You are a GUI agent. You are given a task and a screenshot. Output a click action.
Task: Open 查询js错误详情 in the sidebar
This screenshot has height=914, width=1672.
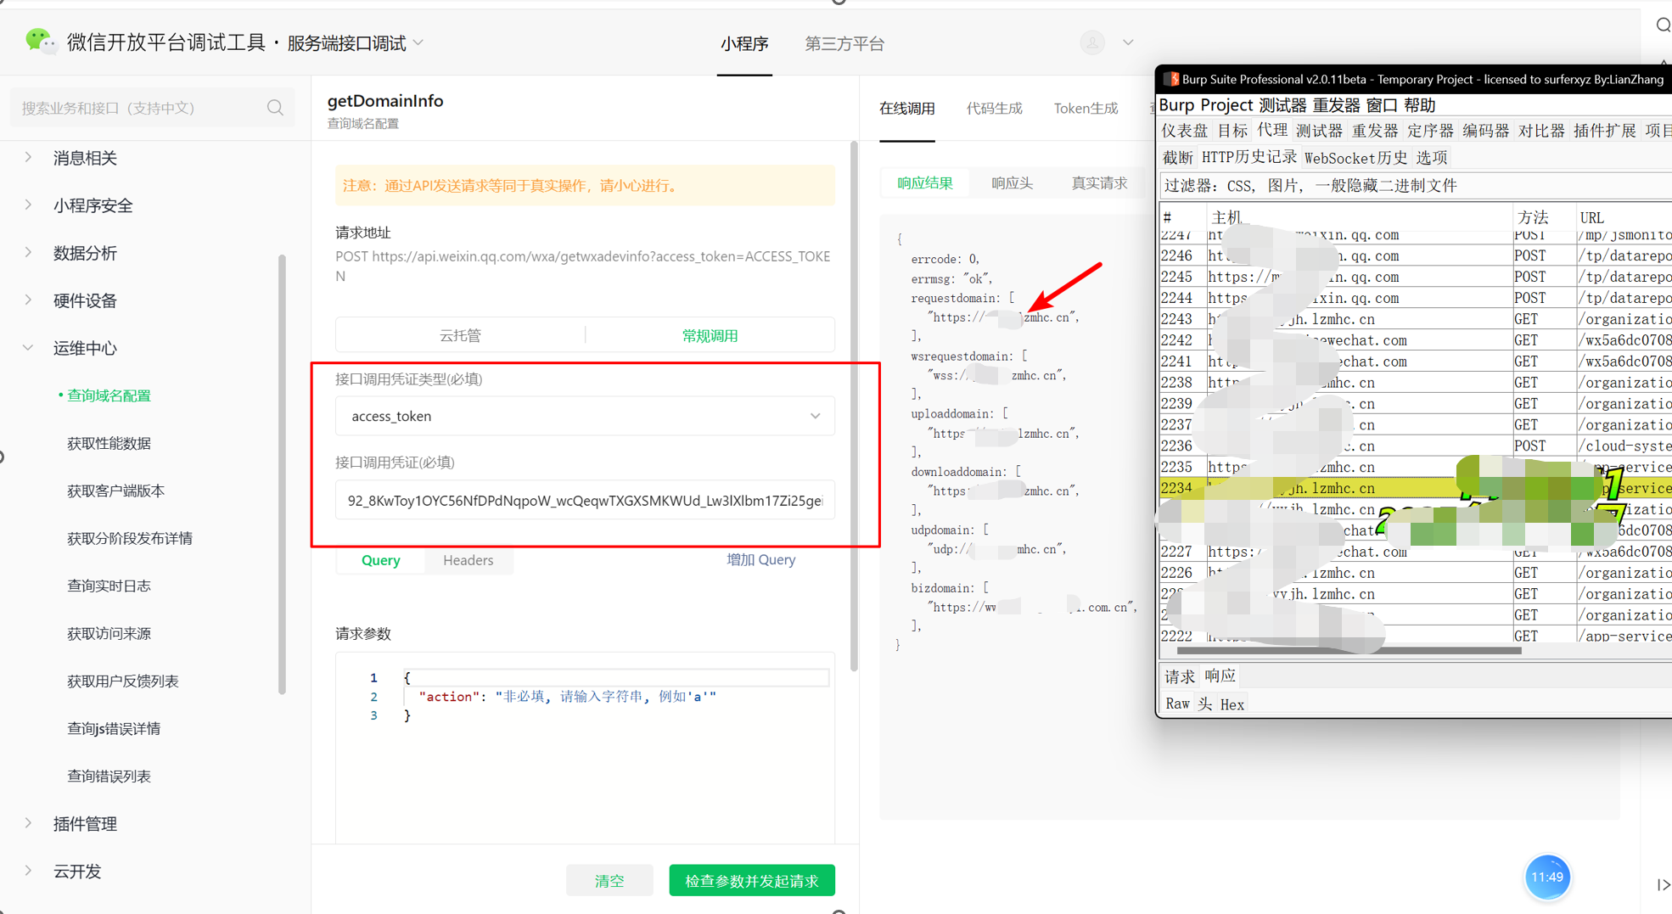point(114,728)
